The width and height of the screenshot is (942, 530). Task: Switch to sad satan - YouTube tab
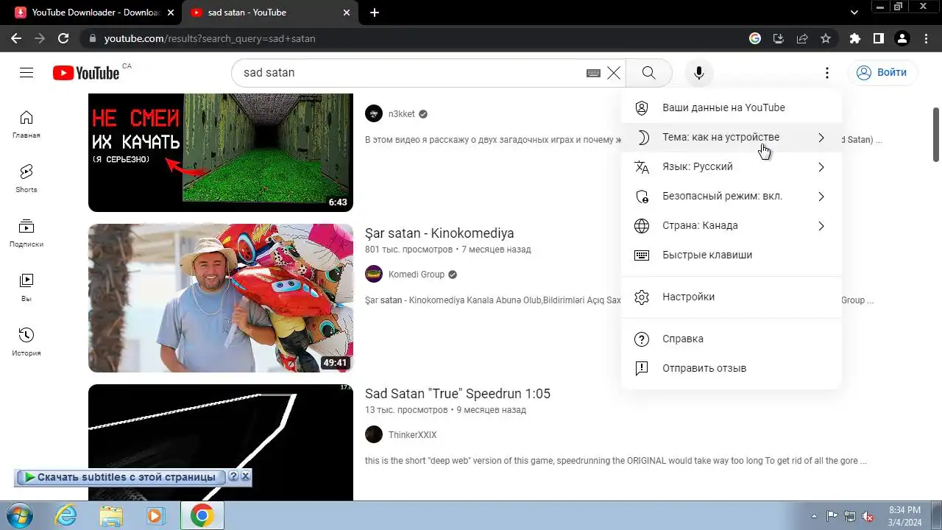click(271, 13)
